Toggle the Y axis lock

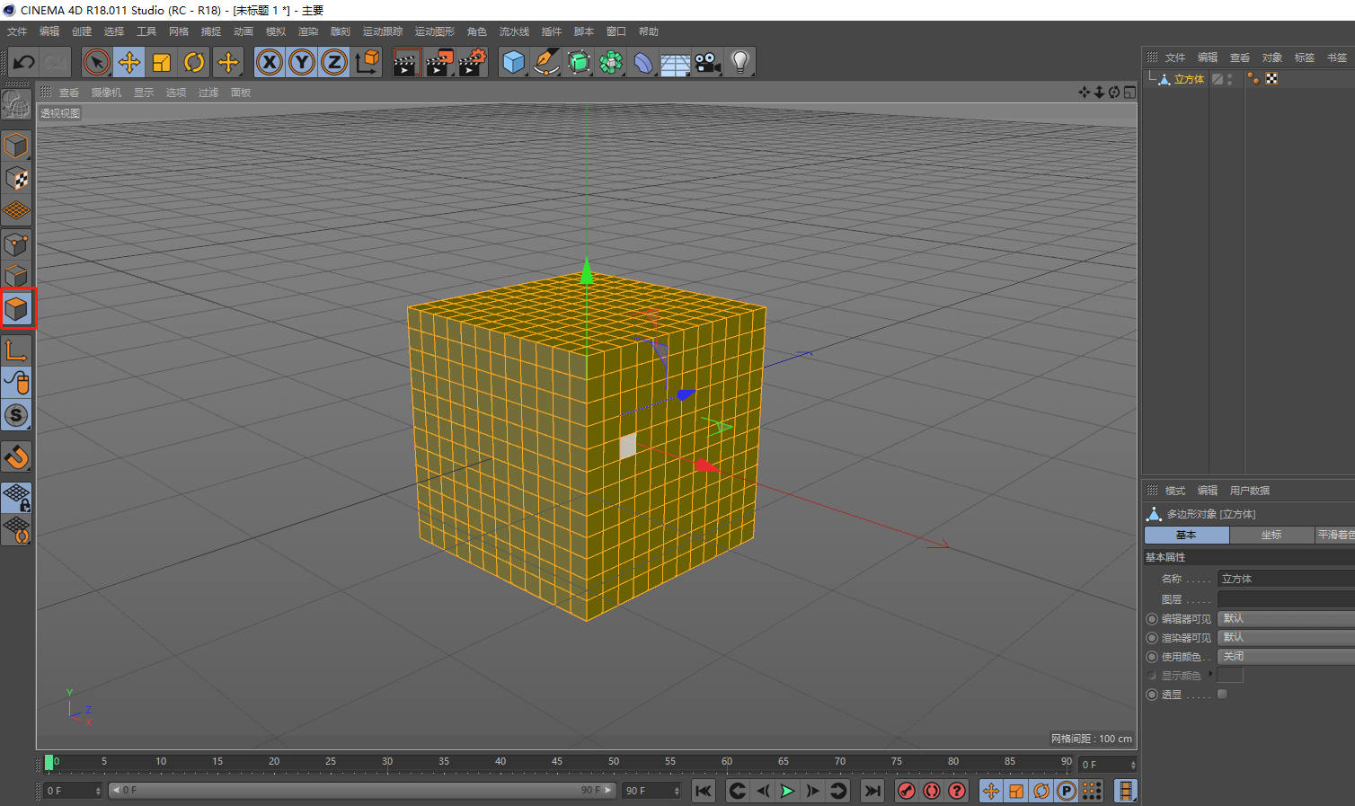pos(302,62)
